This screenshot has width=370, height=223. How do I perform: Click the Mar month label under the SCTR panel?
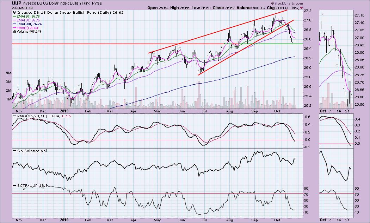click(x=110, y=220)
